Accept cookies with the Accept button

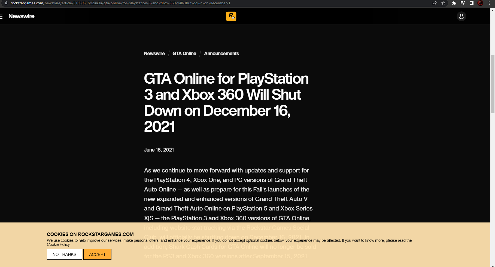pyautogui.click(x=97, y=255)
